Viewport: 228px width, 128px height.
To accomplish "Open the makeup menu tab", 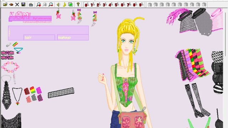I will tap(73, 37).
